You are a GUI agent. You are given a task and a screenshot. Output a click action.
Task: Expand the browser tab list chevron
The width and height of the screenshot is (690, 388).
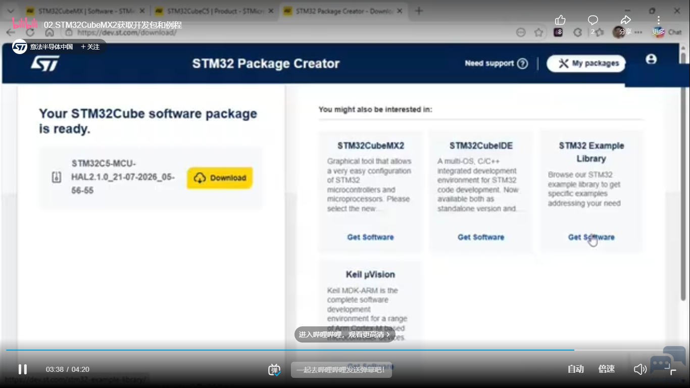[x=11, y=11]
